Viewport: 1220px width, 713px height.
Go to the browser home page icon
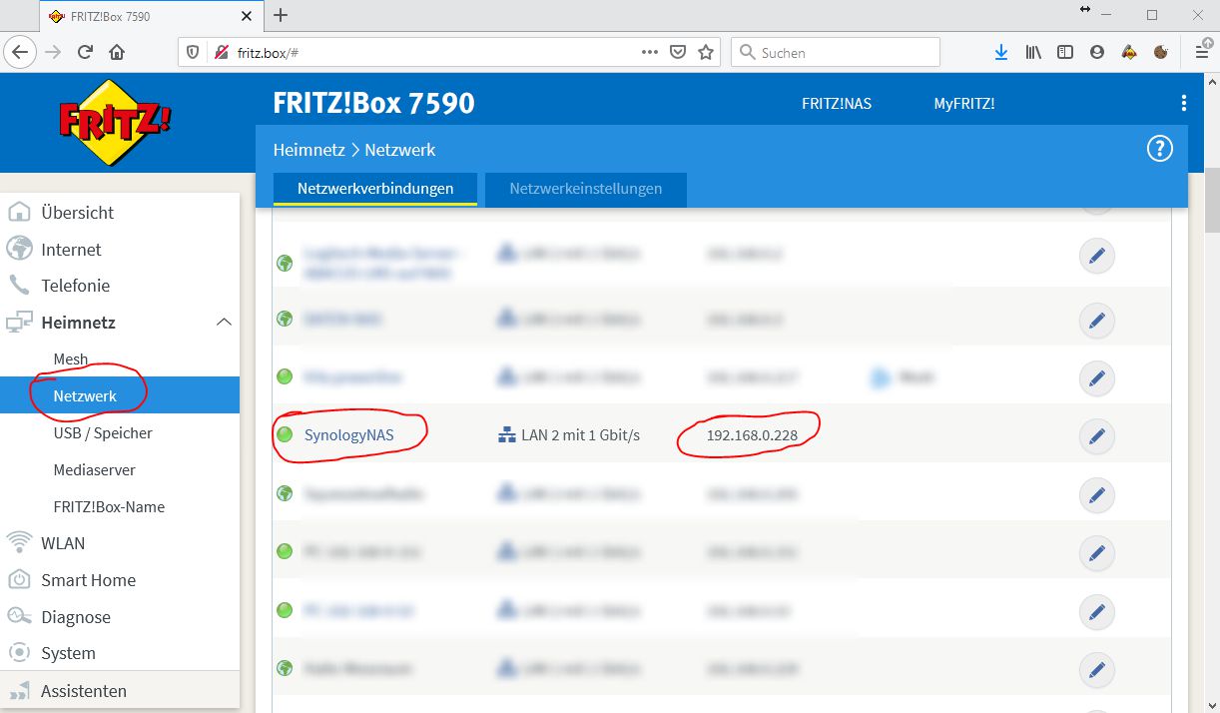[x=117, y=53]
